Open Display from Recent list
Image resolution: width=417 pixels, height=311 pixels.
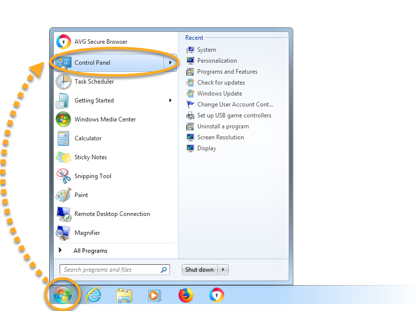207,148
